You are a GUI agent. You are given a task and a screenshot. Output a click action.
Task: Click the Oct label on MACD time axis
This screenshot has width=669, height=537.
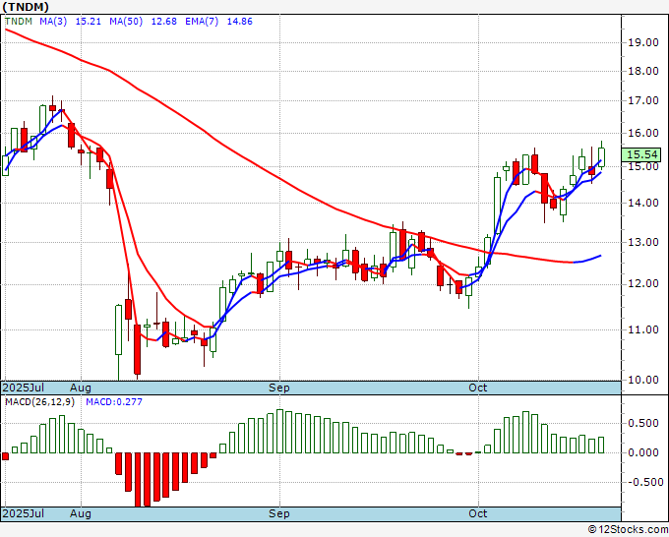click(478, 513)
